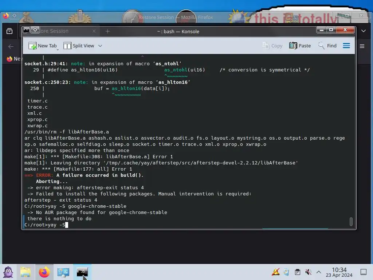373x280 pixels.
Task: Click the 'timer.c' line in terminal
Action: [x=38, y=101]
